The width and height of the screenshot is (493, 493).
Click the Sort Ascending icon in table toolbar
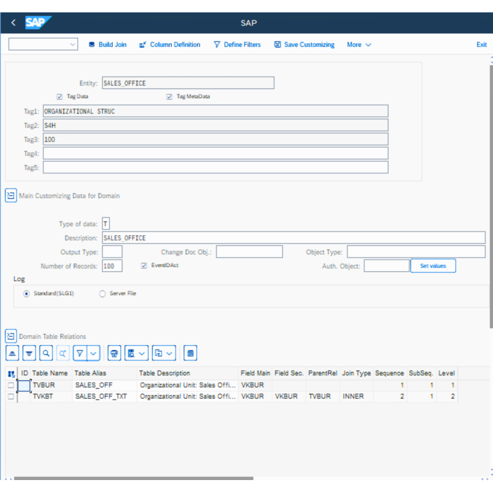pos(12,353)
